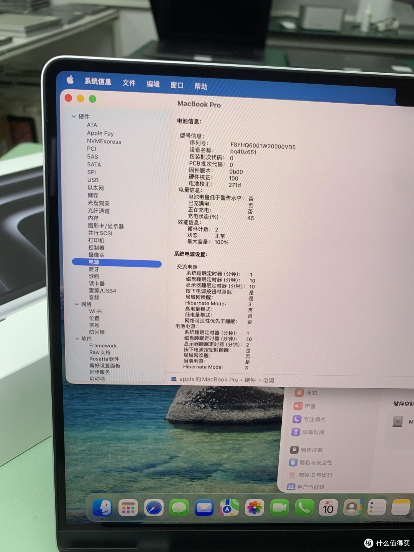Select 摄像头 in the sidebar
The width and height of the screenshot is (414, 552).
[96, 255]
